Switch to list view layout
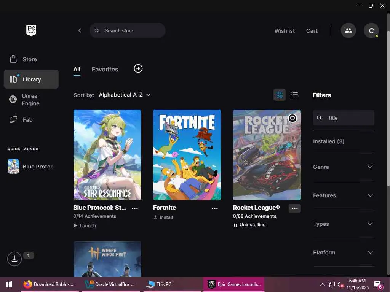Viewport: 390px width, 292px height. (295, 95)
